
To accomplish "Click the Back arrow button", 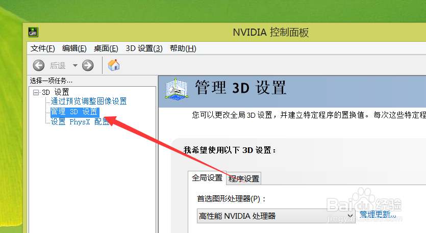I will [x=39, y=65].
